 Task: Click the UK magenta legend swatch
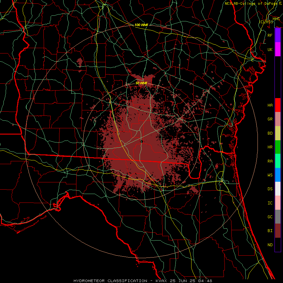point(278,49)
